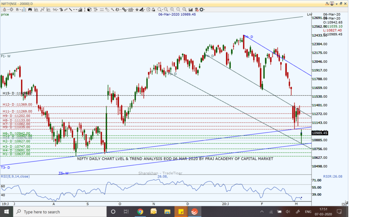Click the 'F1- W' channel line label
The width and height of the screenshot is (382, 217).
(6, 56)
